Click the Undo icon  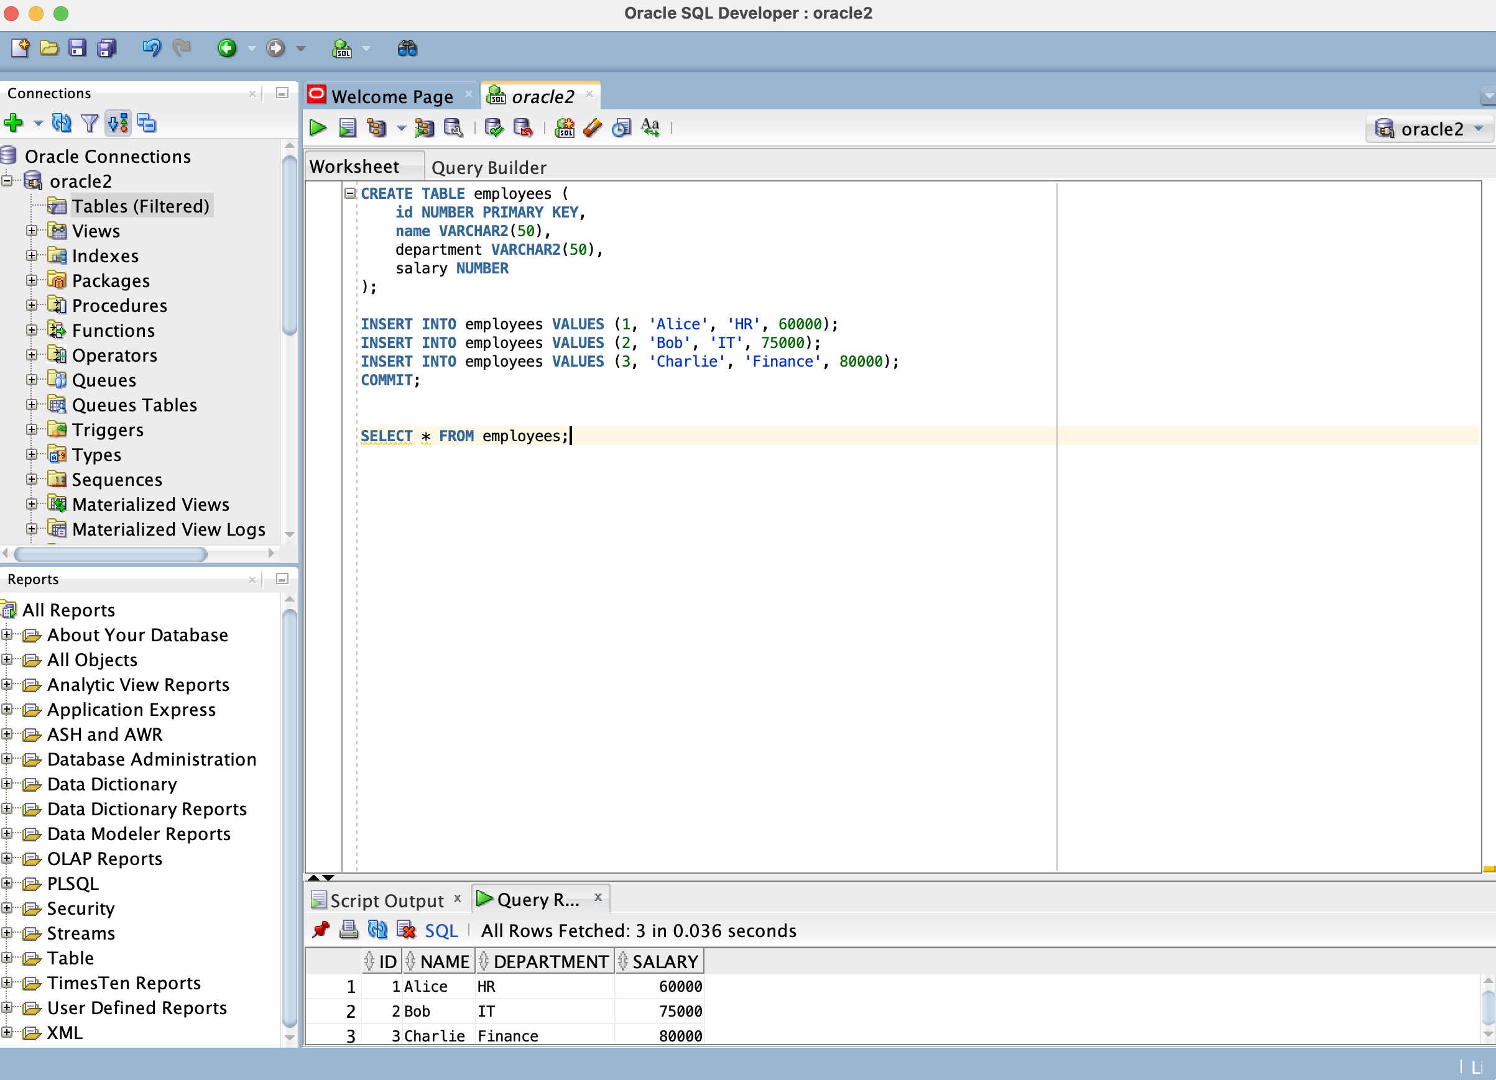152,48
